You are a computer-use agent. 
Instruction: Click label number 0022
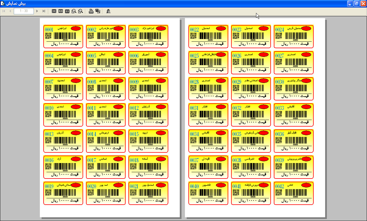194,30
